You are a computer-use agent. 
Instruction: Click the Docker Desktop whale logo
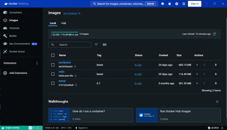click(6, 4)
